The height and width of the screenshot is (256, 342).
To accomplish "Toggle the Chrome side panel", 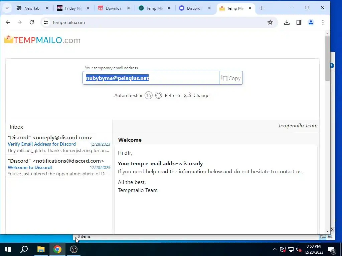I will [299, 22].
